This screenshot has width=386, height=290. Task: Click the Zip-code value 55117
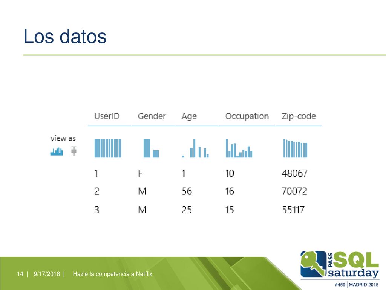(x=293, y=210)
